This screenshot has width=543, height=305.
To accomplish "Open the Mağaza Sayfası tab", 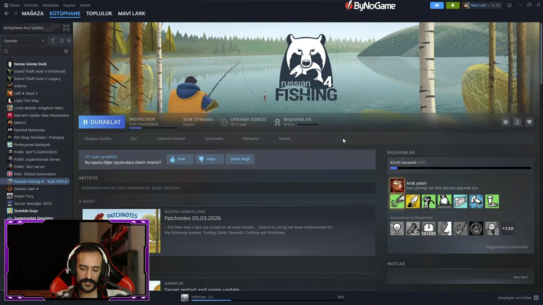I will click(98, 139).
